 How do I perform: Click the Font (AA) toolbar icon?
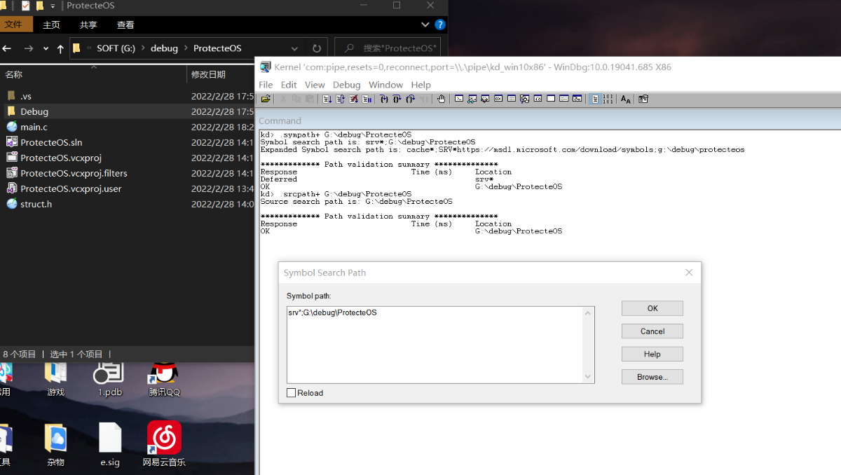tap(625, 99)
